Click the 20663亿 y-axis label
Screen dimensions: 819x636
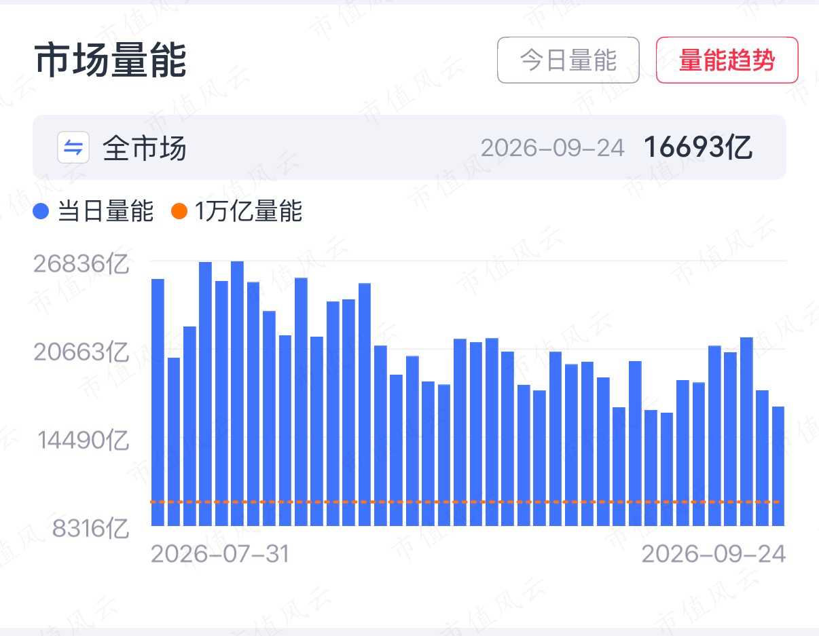(81, 352)
